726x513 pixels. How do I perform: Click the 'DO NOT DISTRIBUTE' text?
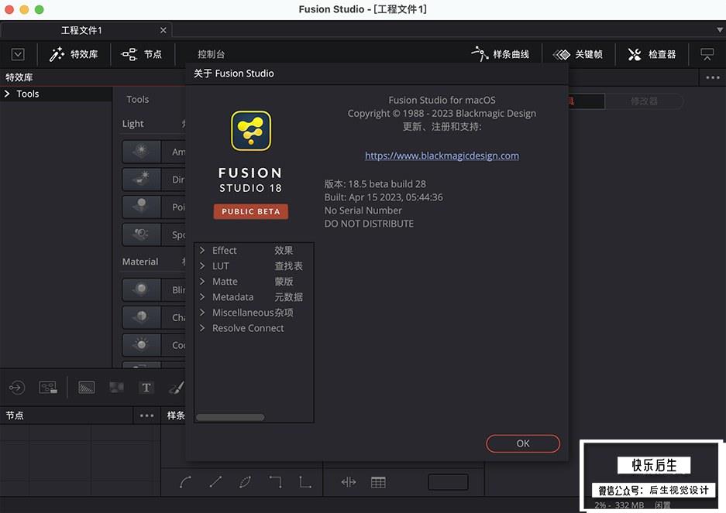369,224
